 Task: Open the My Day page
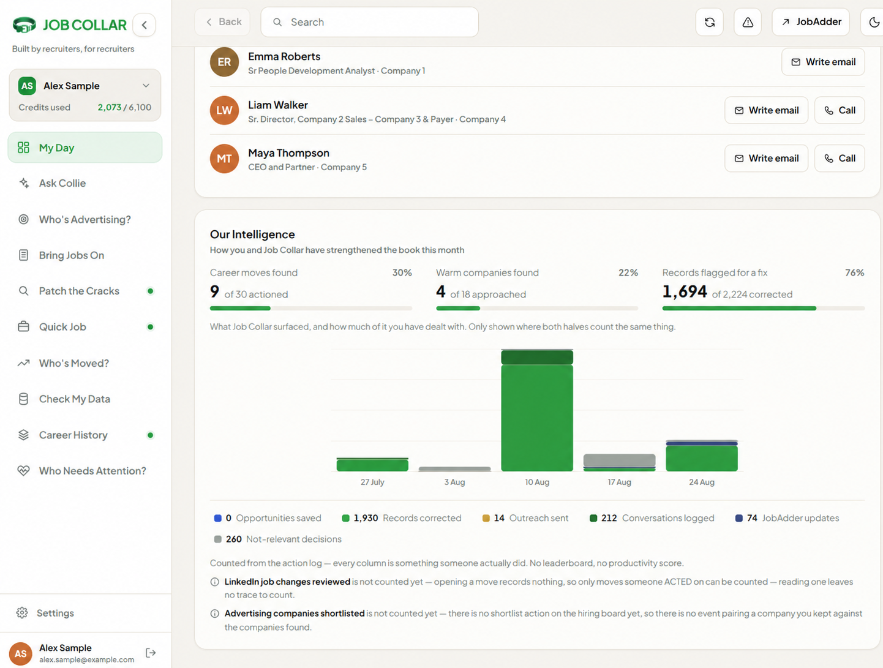click(x=85, y=148)
